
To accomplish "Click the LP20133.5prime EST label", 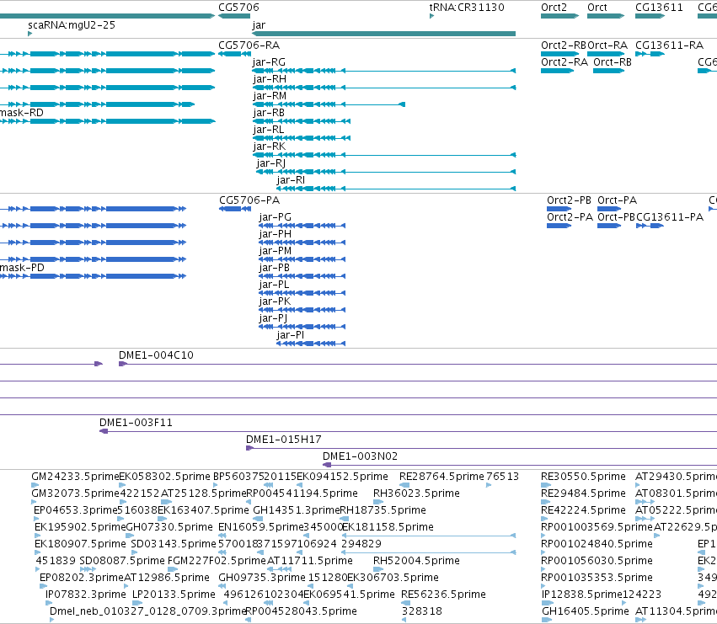I will coord(174,595).
